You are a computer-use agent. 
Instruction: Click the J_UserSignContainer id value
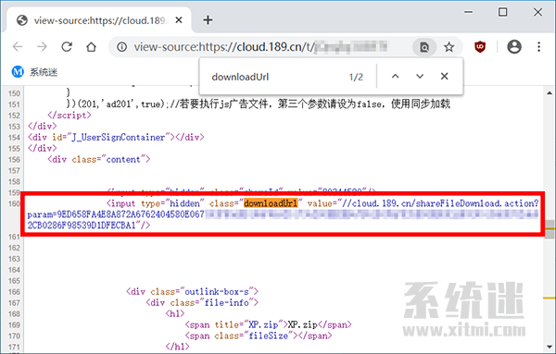(x=119, y=137)
